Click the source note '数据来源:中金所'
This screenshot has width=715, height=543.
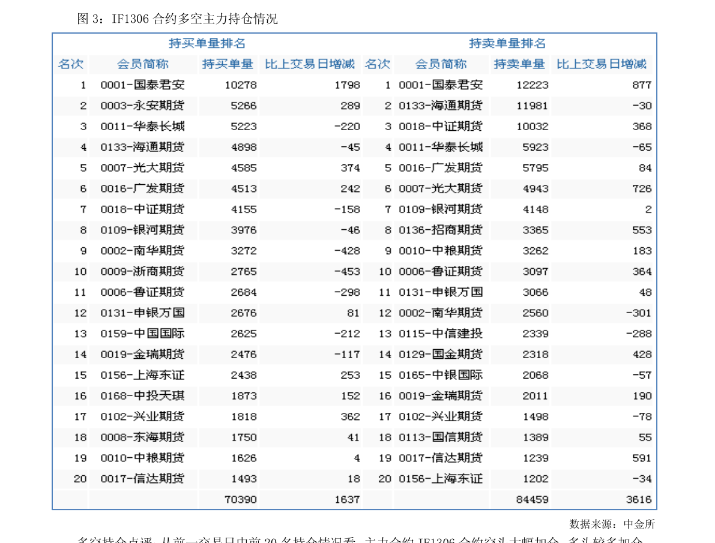click(x=612, y=524)
